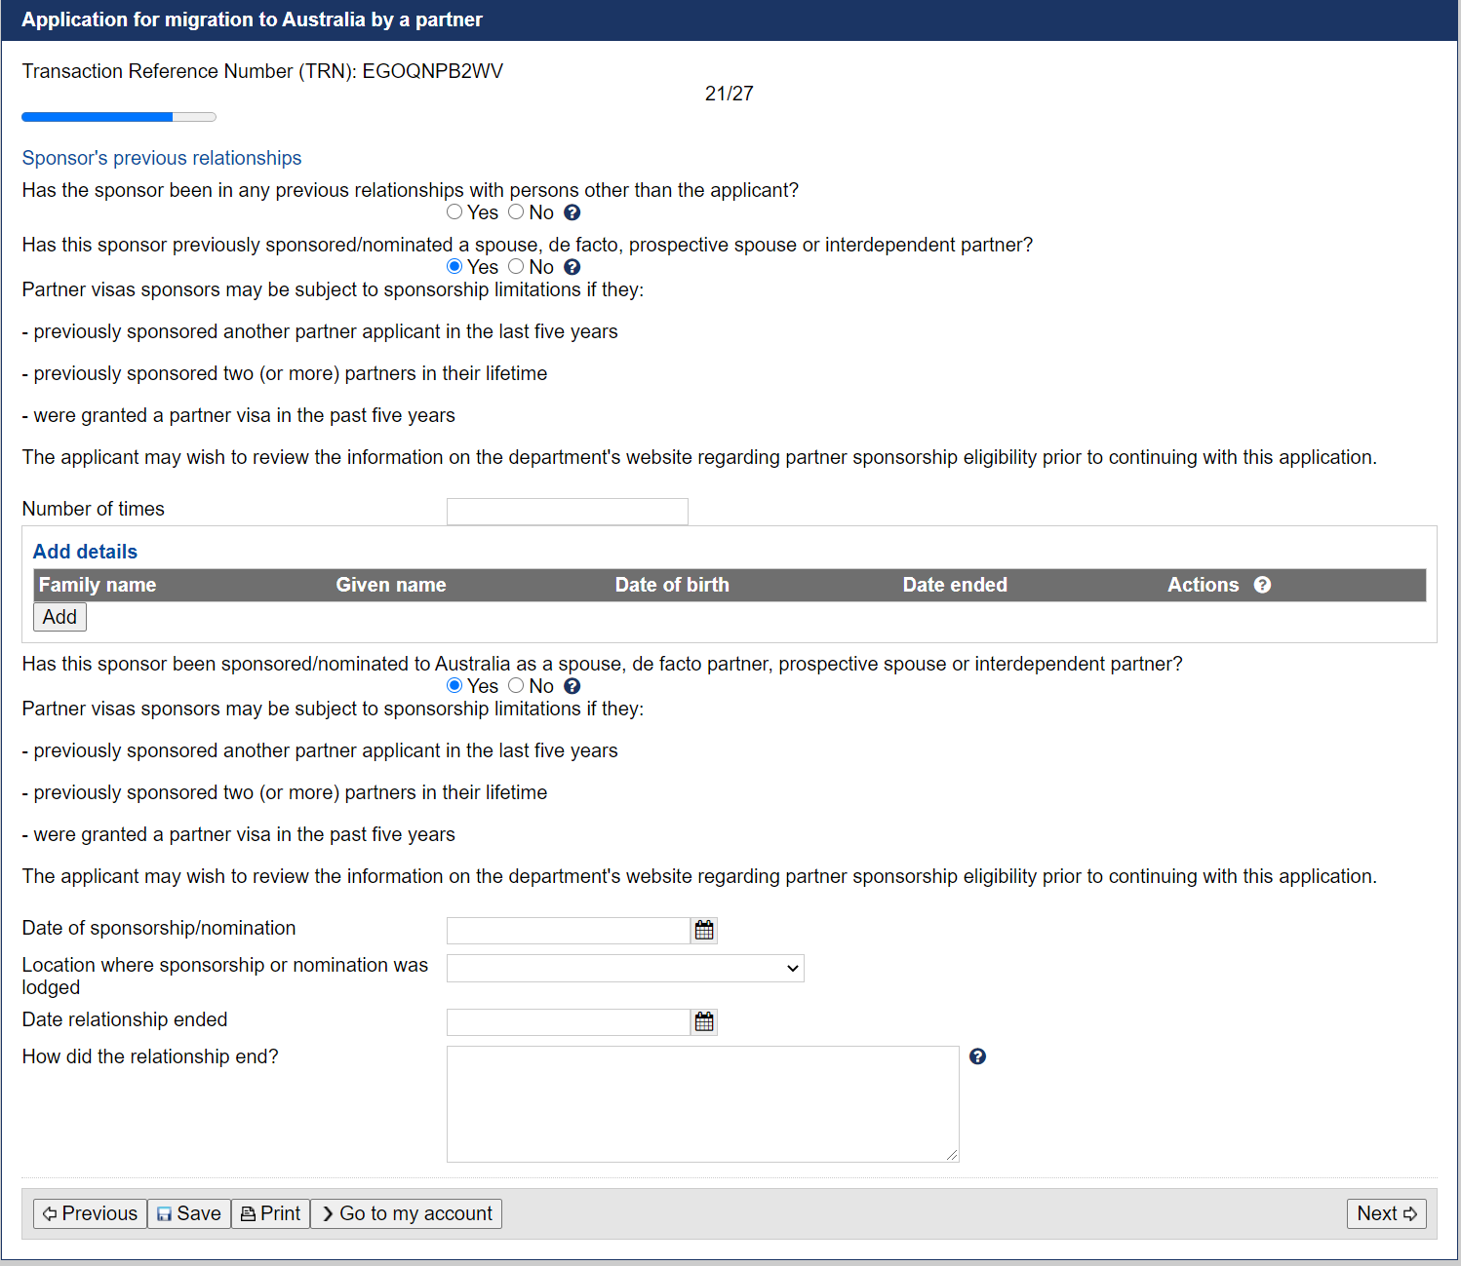Open location where sponsorship was lodged dropdown
The image size is (1461, 1266).
click(625, 968)
